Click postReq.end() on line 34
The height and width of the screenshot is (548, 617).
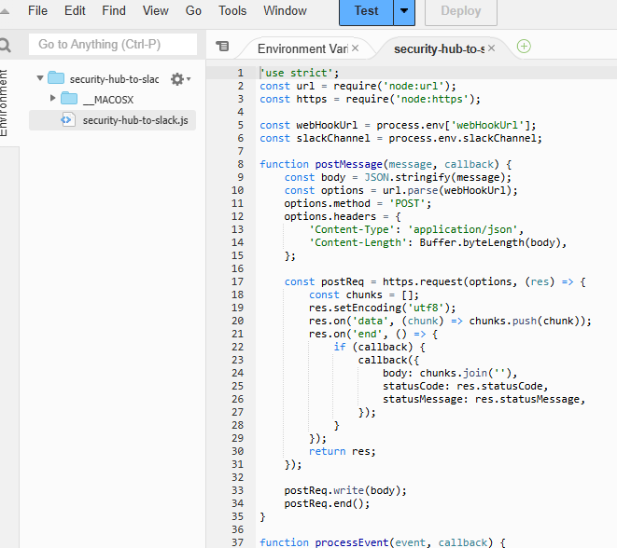pyautogui.click(x=324, y=503)
